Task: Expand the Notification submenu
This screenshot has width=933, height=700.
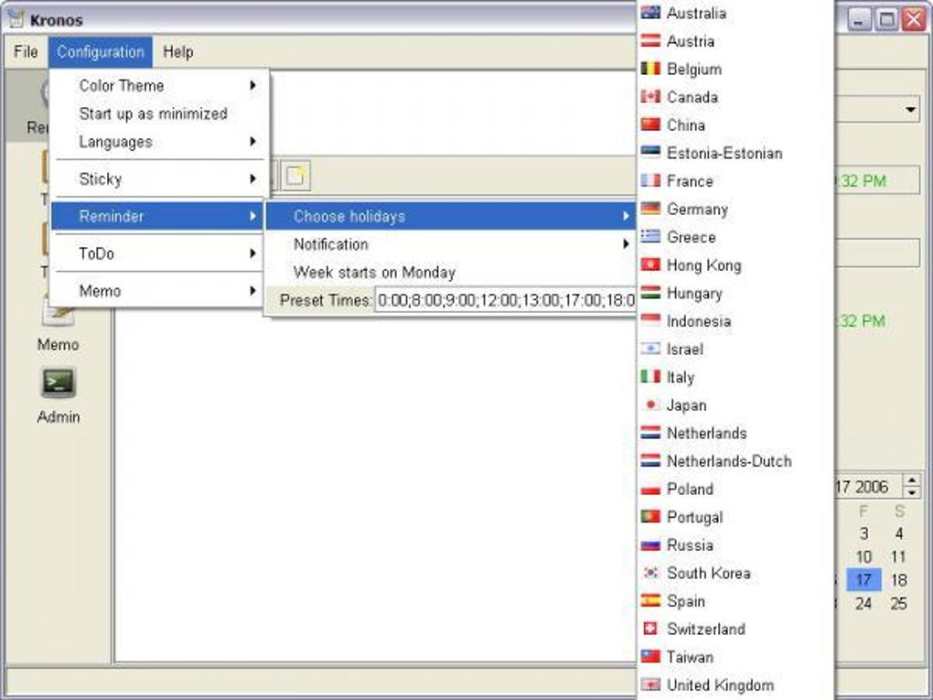Action: [450, 244]
